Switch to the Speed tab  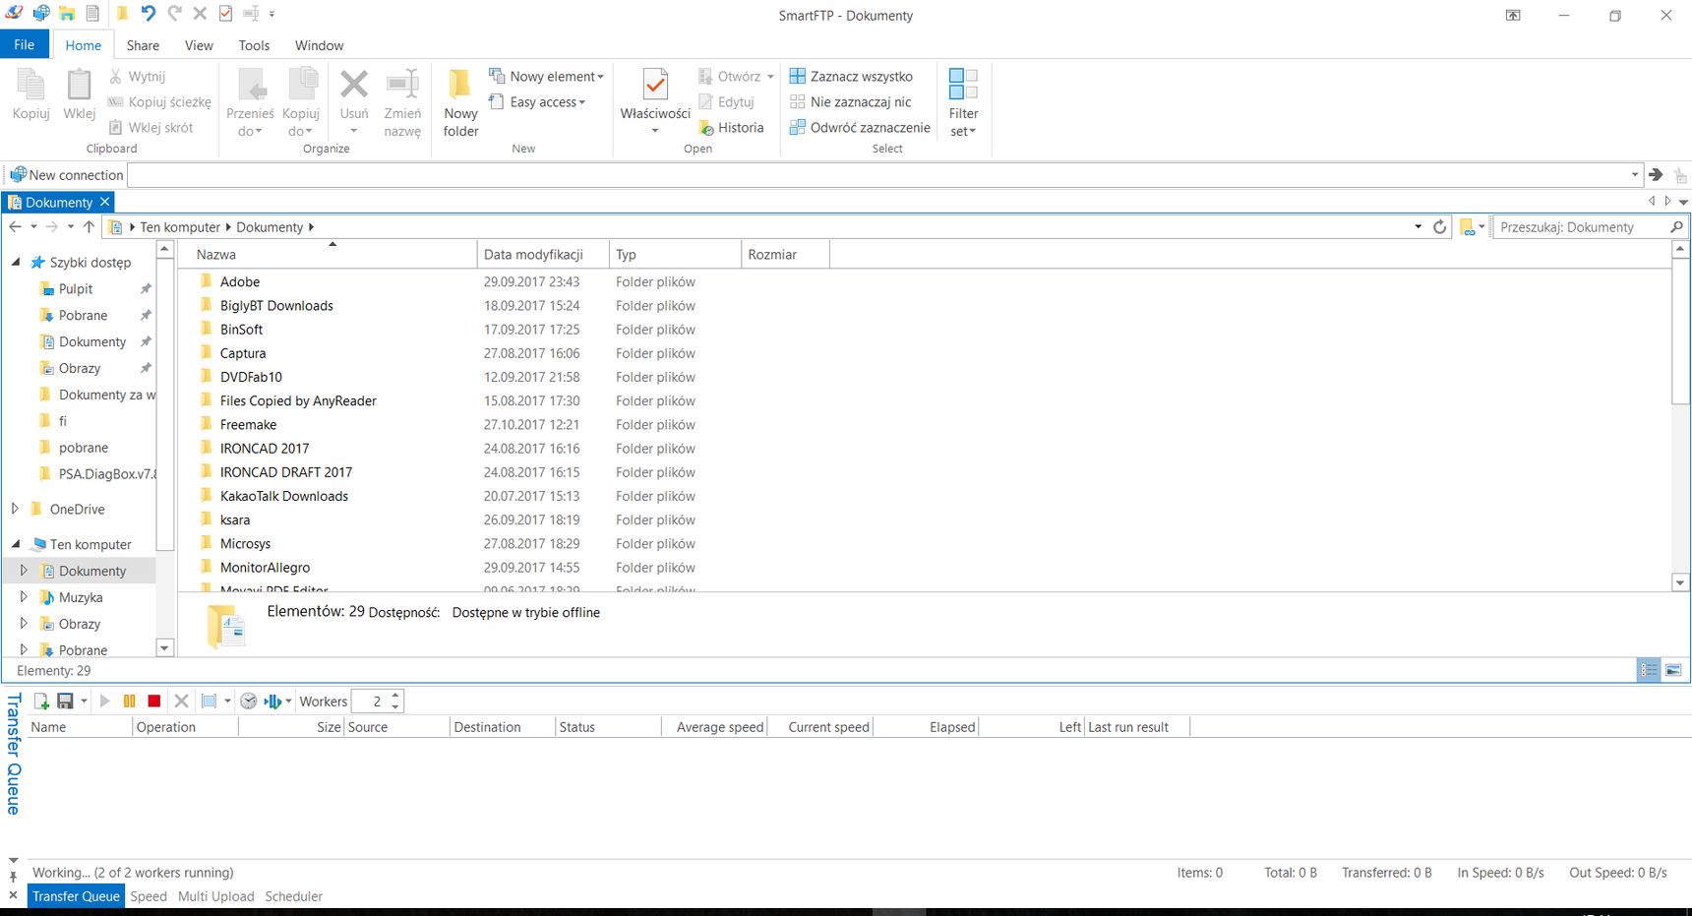click(149, 896)
